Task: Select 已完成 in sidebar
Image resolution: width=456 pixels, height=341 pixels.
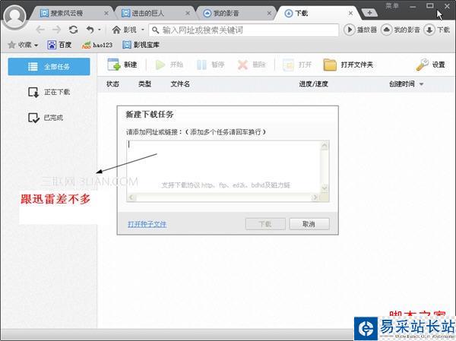Action: [x=46, y=118]
